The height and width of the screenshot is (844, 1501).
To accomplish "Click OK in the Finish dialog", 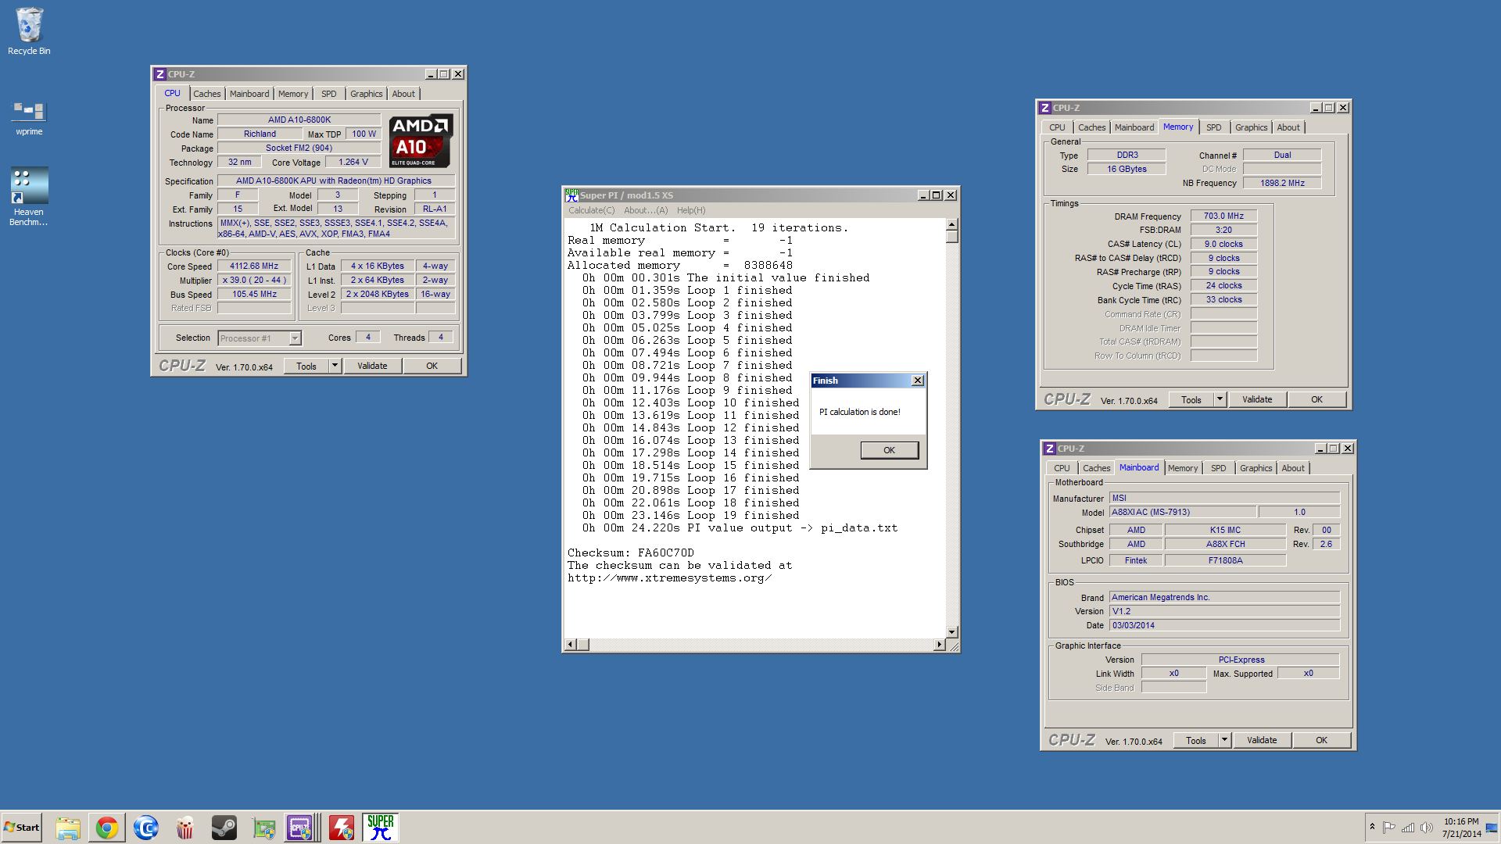I will pyautogui.click(x=889, y=450).
